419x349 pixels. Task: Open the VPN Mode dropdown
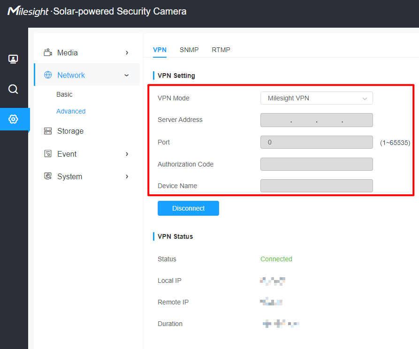point(316,98)
